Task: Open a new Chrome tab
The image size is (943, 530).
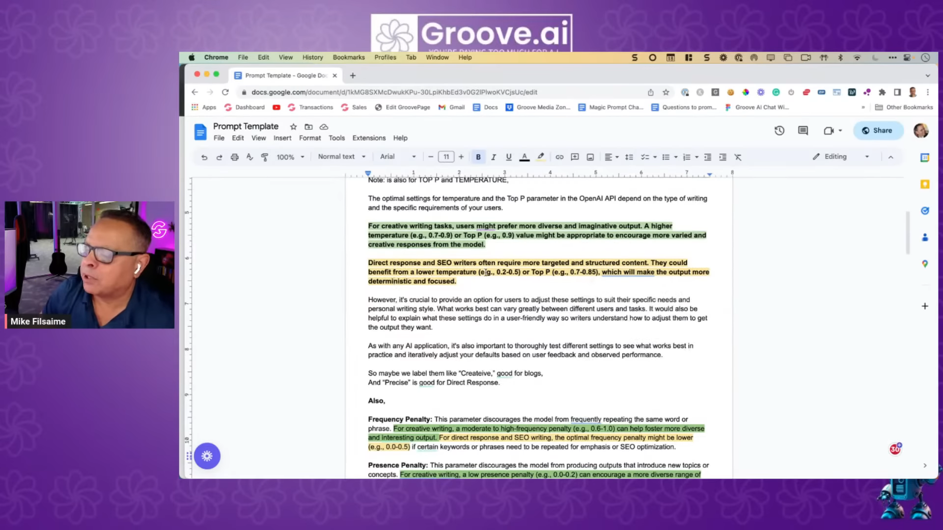Action: pos(353,76)
